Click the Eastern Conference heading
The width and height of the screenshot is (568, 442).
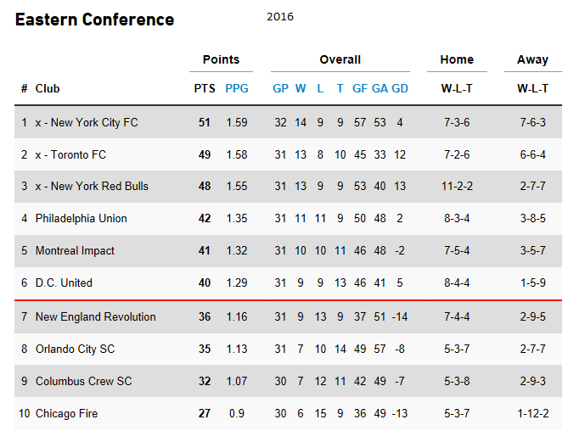tap(94, 20)
